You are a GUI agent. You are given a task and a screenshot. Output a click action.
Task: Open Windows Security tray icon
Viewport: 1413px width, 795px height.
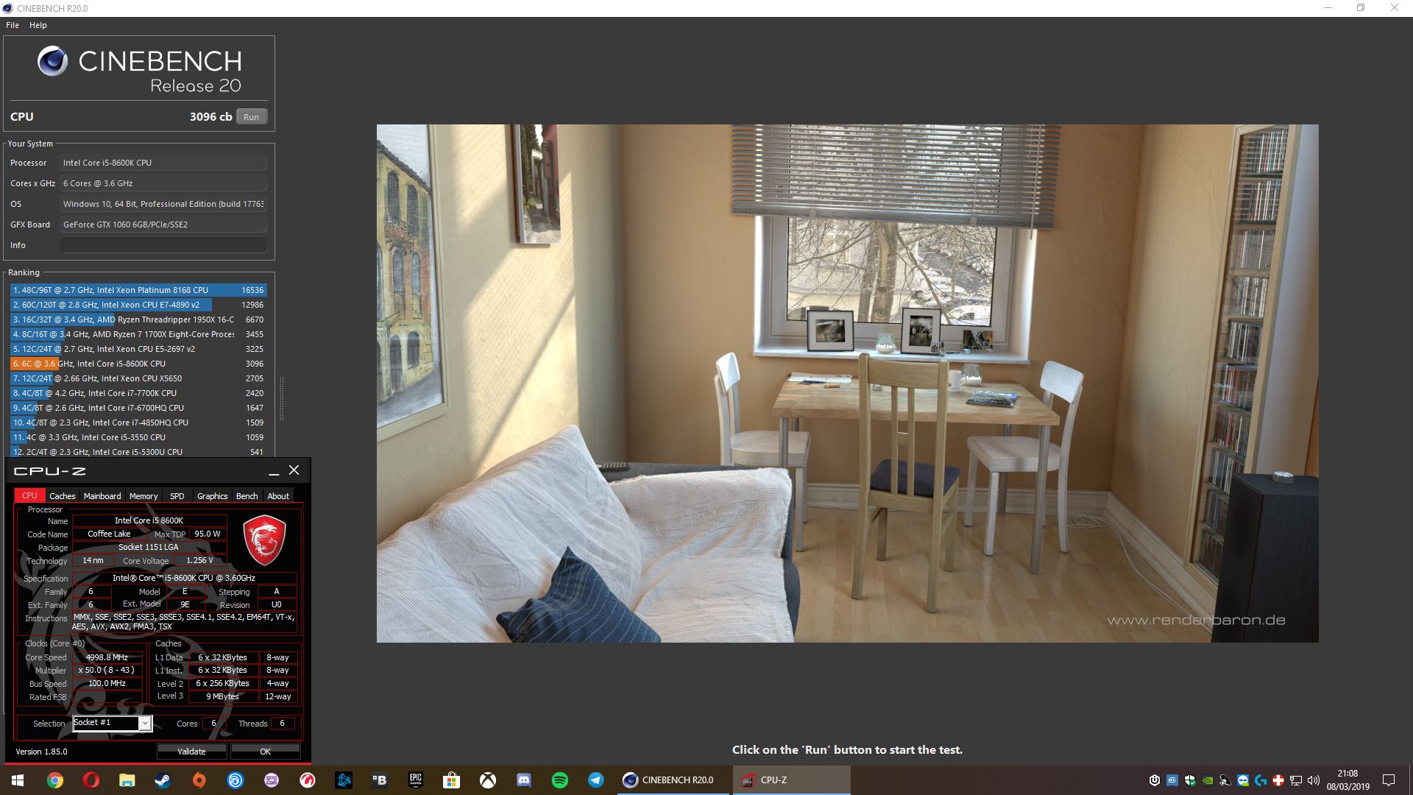click(1190, 780)
